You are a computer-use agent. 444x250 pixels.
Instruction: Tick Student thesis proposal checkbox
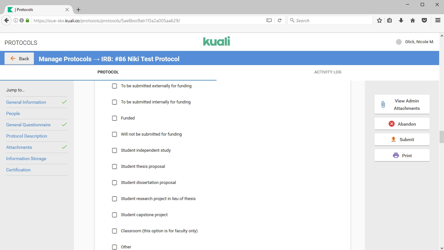coord(115,167)
